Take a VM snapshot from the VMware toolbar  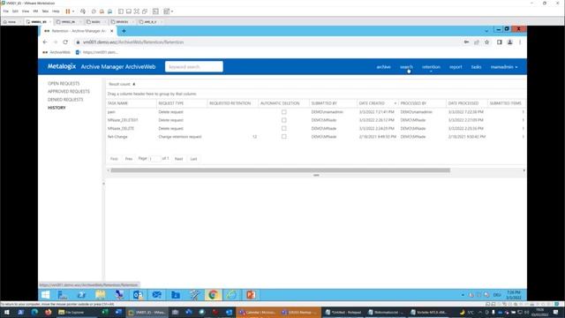[94, 11]
